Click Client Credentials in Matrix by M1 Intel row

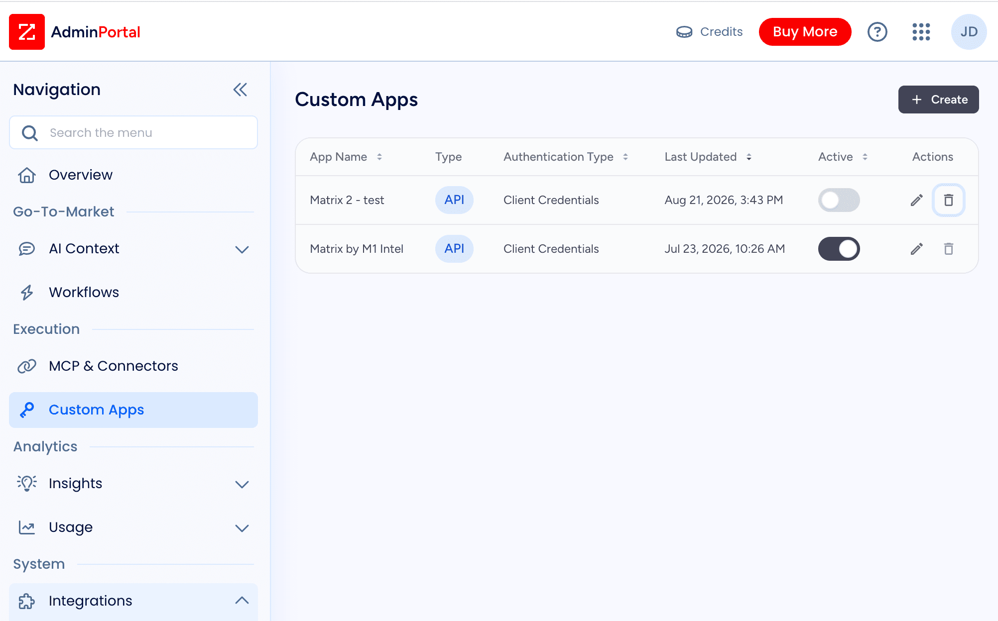tap(551, 249)
